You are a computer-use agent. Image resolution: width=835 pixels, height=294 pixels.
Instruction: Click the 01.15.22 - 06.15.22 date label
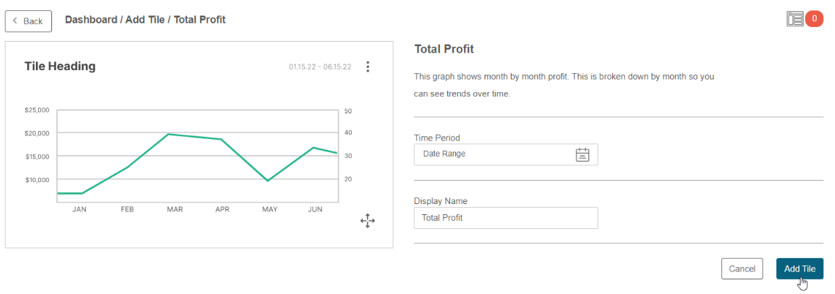point(320,67)
